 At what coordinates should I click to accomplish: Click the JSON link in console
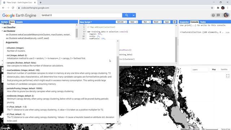(227, 32)
